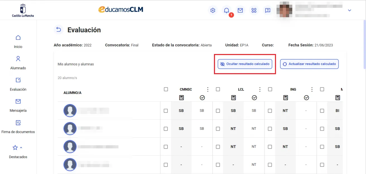
Task: Click the calculated result icon under CMNSC
Action: pos(202,97)
